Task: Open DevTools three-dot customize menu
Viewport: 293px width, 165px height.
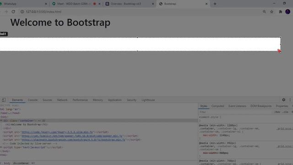Action: (x=290, y=100)
